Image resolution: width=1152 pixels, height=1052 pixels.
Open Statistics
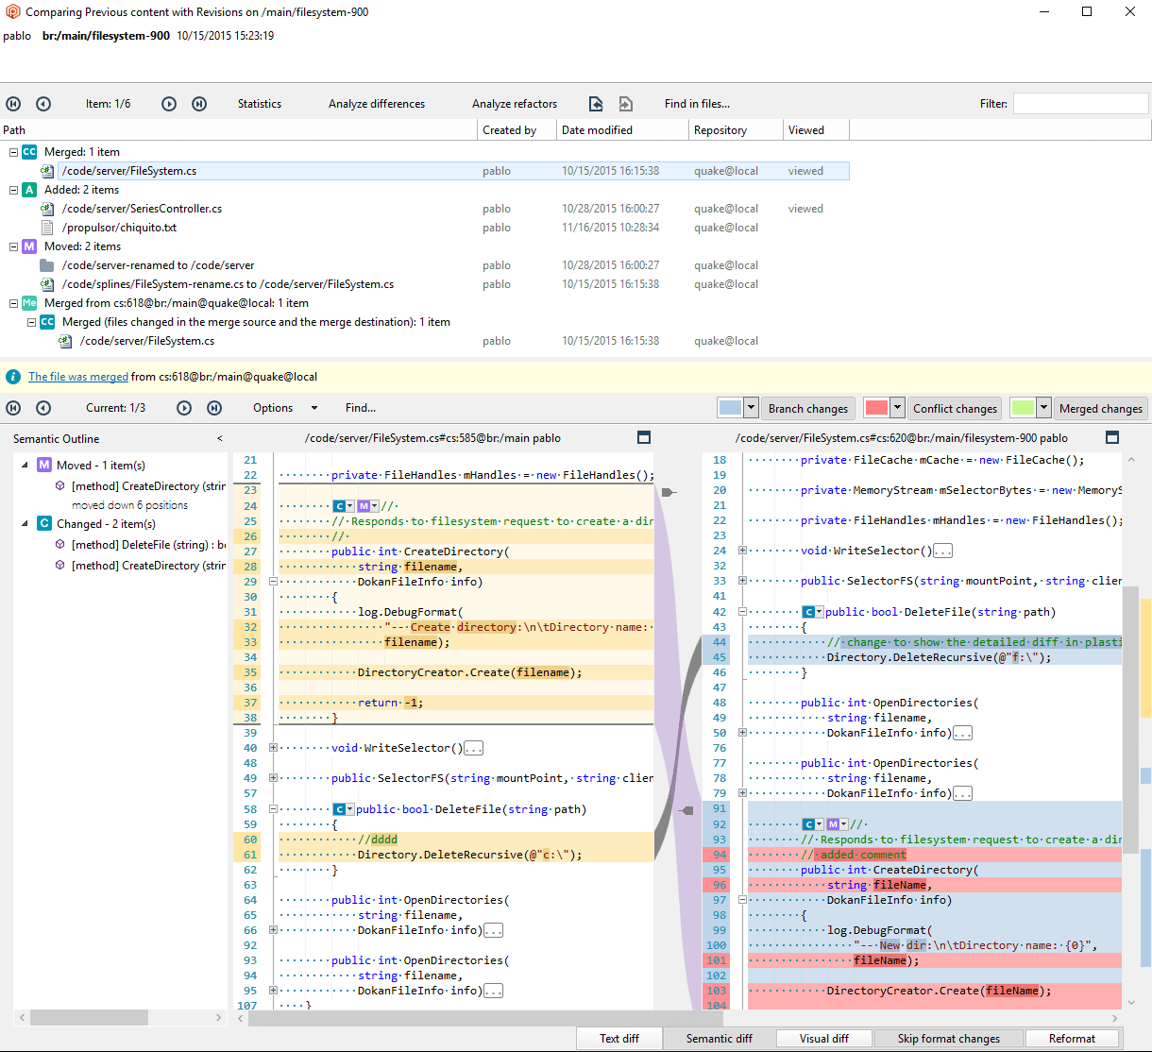click(260, 104)
